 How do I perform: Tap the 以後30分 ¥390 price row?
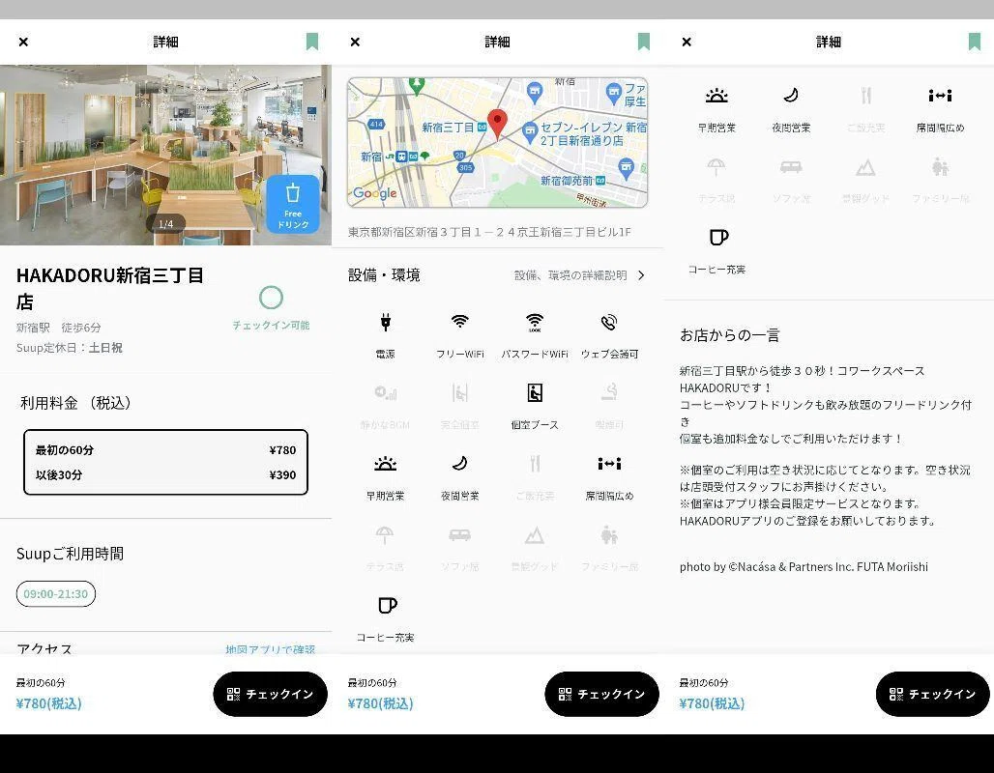pos(165,474)
